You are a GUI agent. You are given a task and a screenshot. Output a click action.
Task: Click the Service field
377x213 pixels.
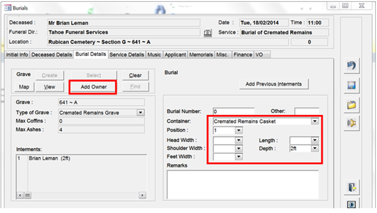pos(284,32)
